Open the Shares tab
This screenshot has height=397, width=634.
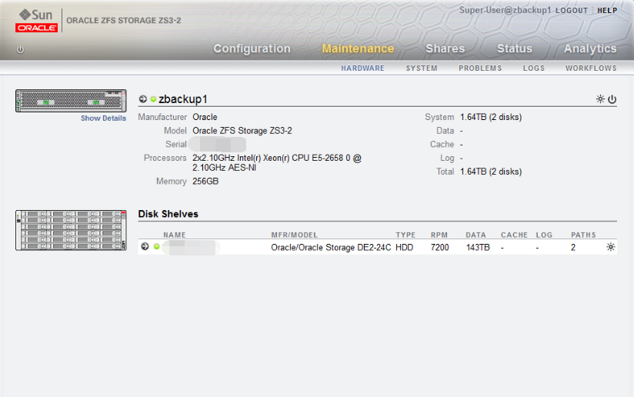point(445,48)
